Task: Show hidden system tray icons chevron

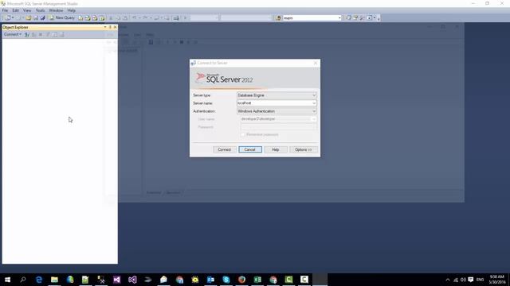Action: tap(448, 280)
